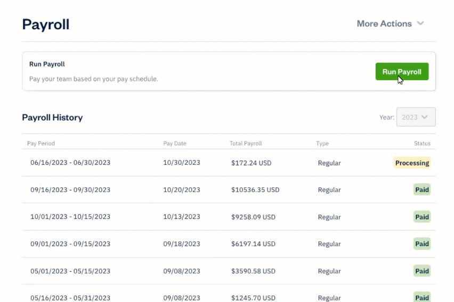Click total payroll $9258.09 USD
The image size is (454, 302).
pos(253,217)
